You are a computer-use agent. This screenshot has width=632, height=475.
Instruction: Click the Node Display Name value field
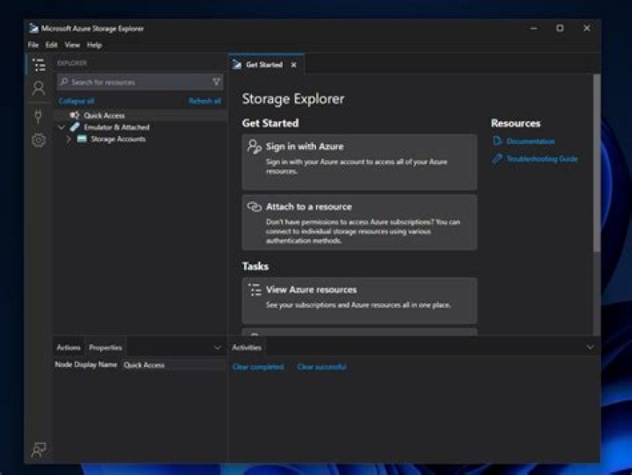coord(173,365)
